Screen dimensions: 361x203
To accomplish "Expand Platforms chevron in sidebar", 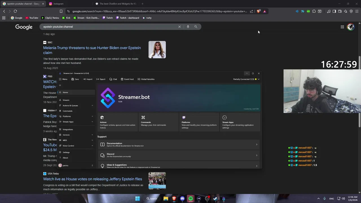I will [92, 116].
